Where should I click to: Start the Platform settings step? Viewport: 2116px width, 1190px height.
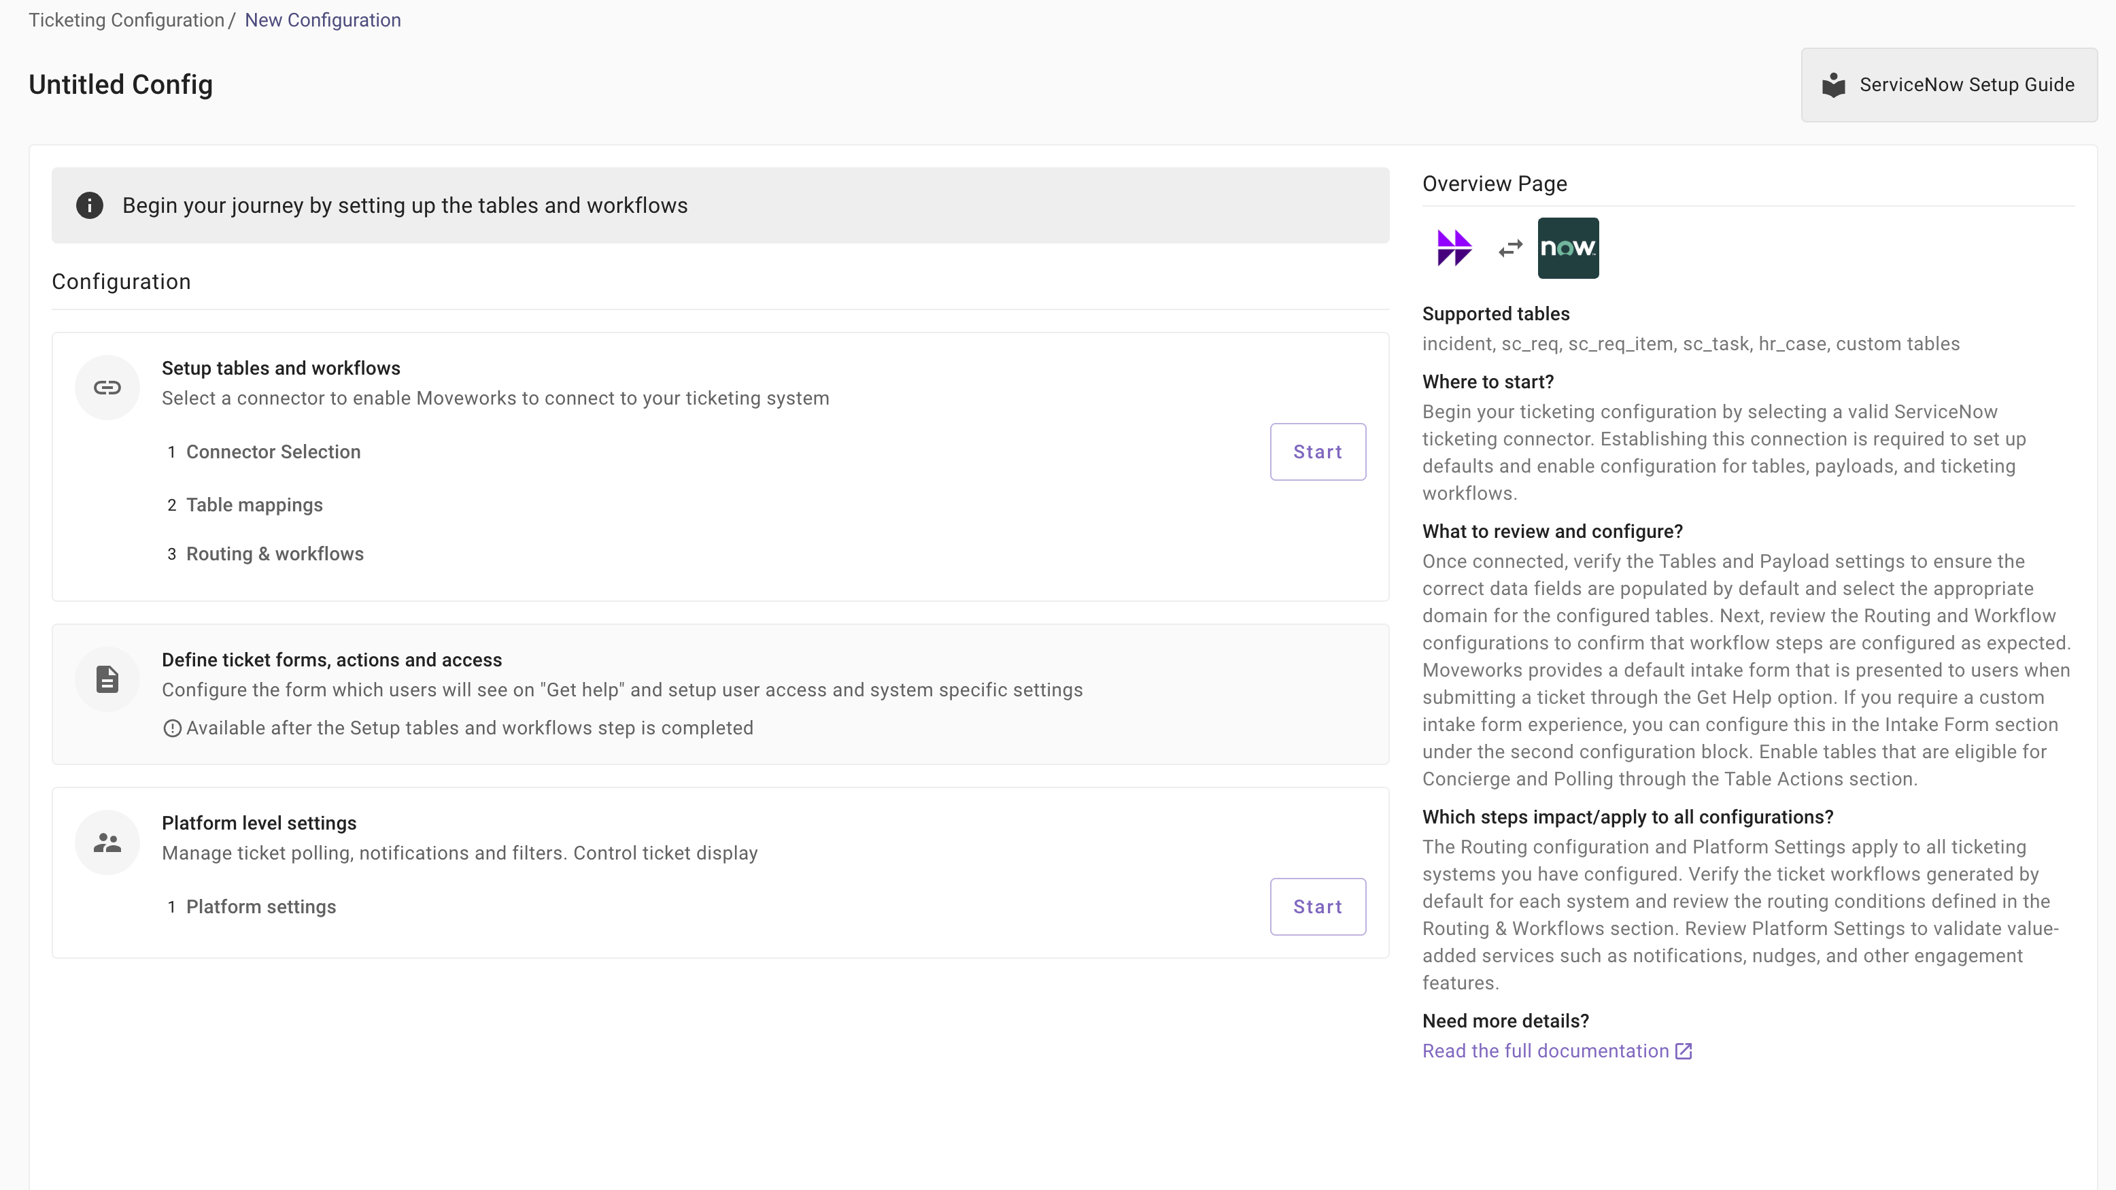[x=1318, y=906]
